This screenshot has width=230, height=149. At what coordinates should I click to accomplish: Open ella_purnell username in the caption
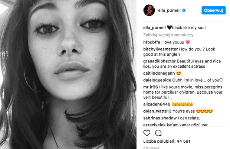point(154,27)
